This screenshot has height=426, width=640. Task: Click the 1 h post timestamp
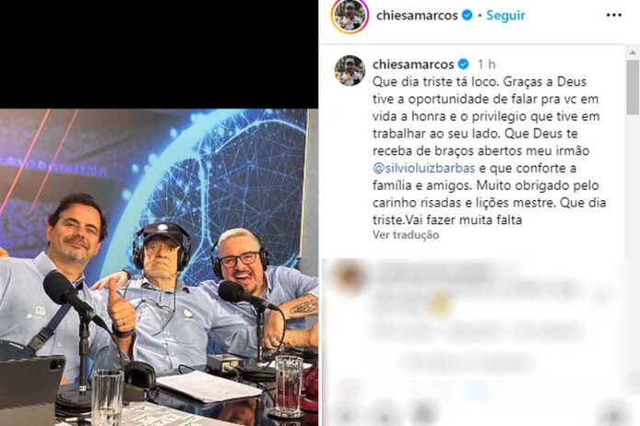pyautogui.click(x=486, y=64)
